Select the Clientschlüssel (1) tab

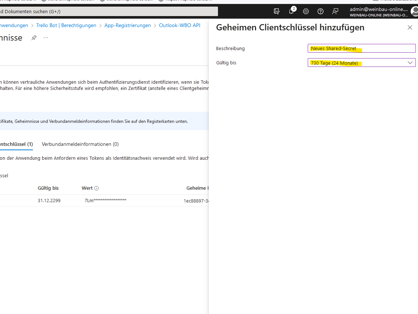pyautogui.click(x=16, y=144)
